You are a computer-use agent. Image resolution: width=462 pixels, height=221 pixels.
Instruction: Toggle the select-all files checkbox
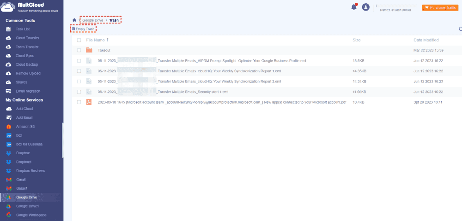click(79, 40)
